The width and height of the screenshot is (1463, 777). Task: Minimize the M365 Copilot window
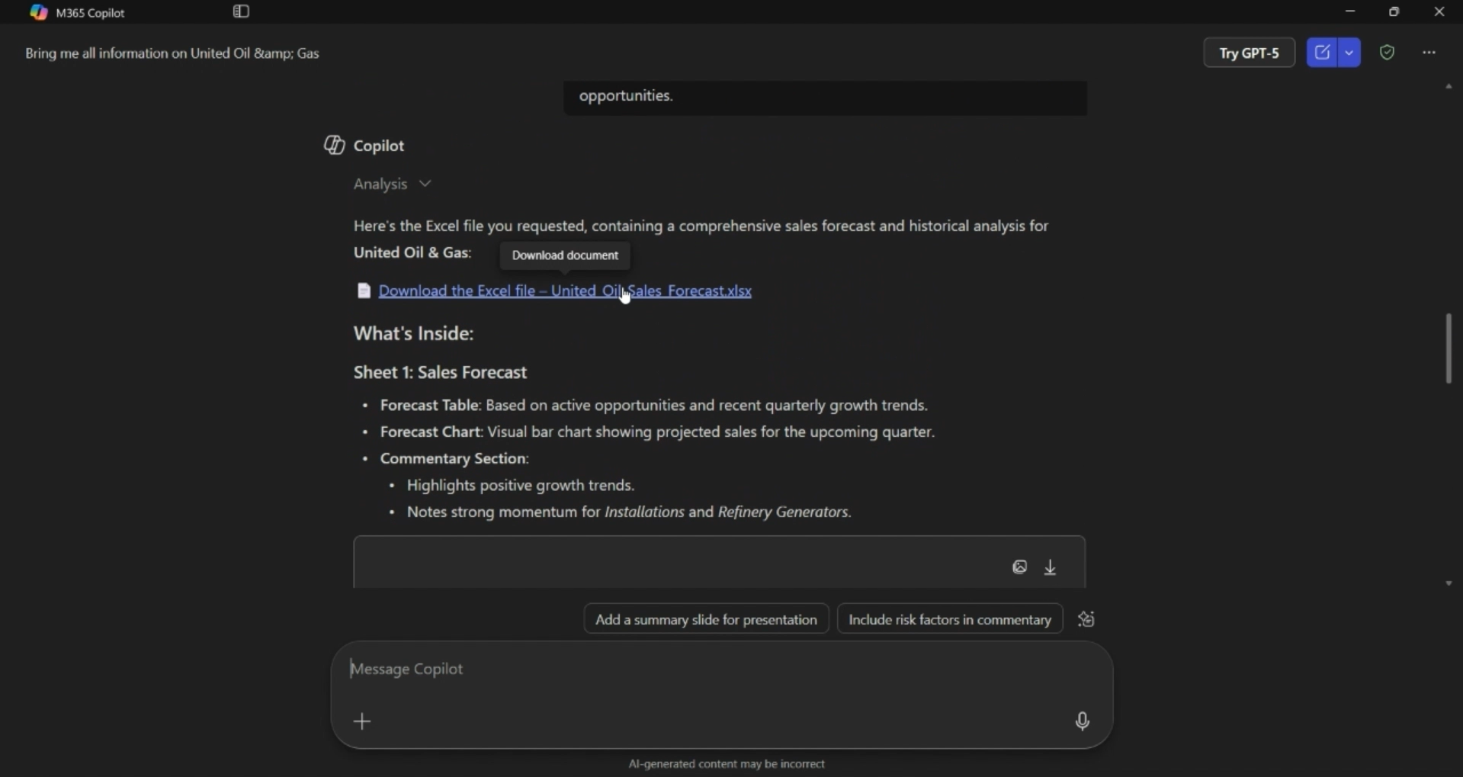[x=1350, y=12]
